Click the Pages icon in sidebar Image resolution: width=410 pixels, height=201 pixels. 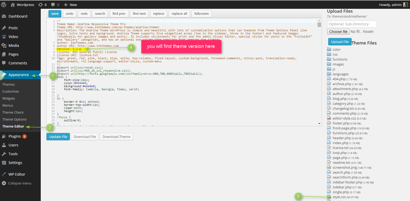pos(4,54)
